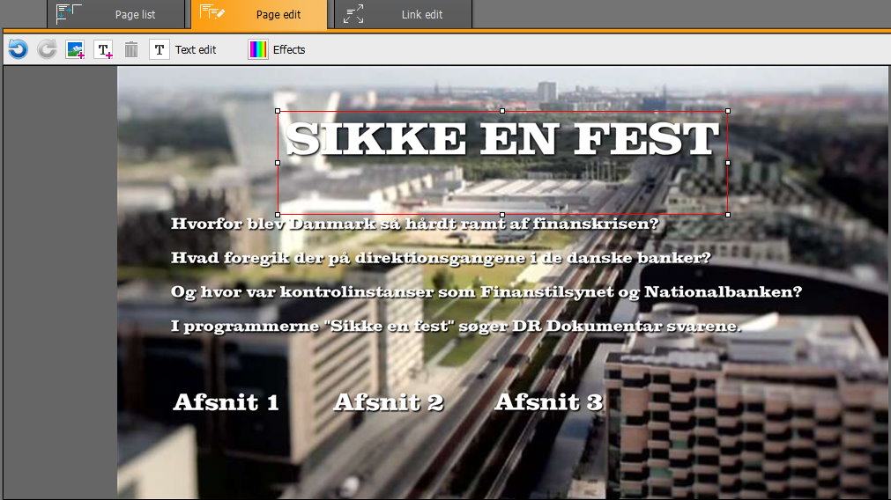The width and height of the screenshot is (891, 500).
Task: Click the Afsnit 1 menu link
Action: (x=226, y=401)
